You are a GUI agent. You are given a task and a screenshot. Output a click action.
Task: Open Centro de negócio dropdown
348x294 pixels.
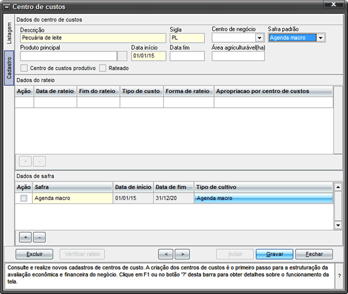point(260,38)
